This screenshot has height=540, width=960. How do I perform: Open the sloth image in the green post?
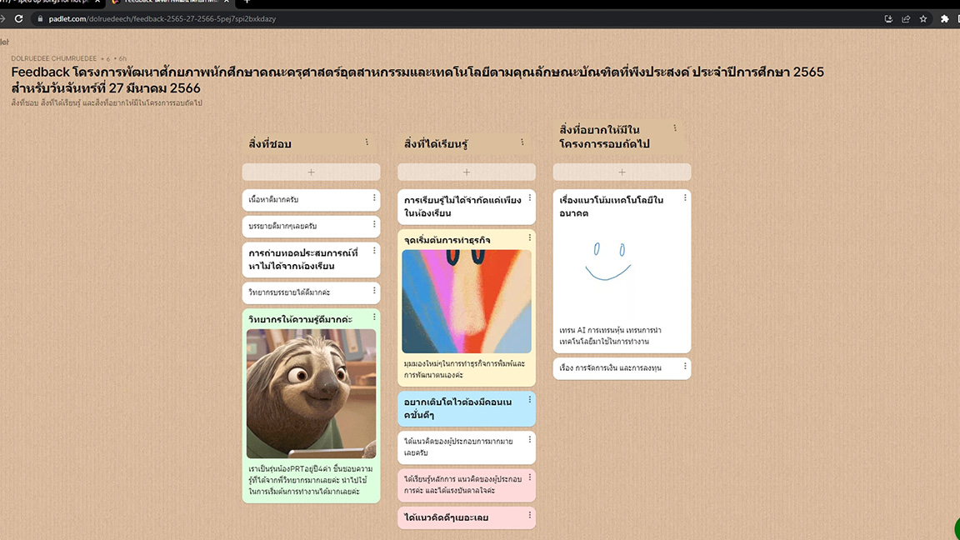(x=311, y=393)
